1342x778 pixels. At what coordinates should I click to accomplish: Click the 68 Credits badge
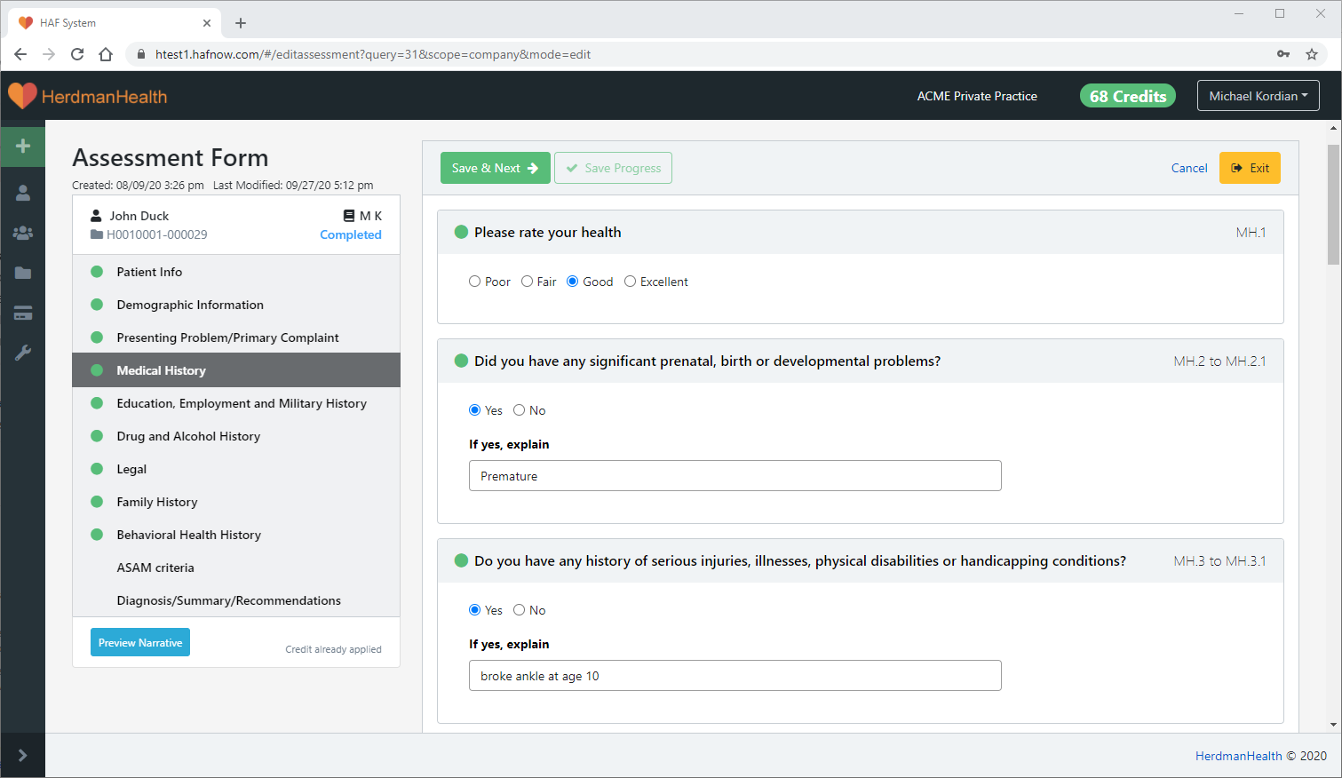(1127, 96)
